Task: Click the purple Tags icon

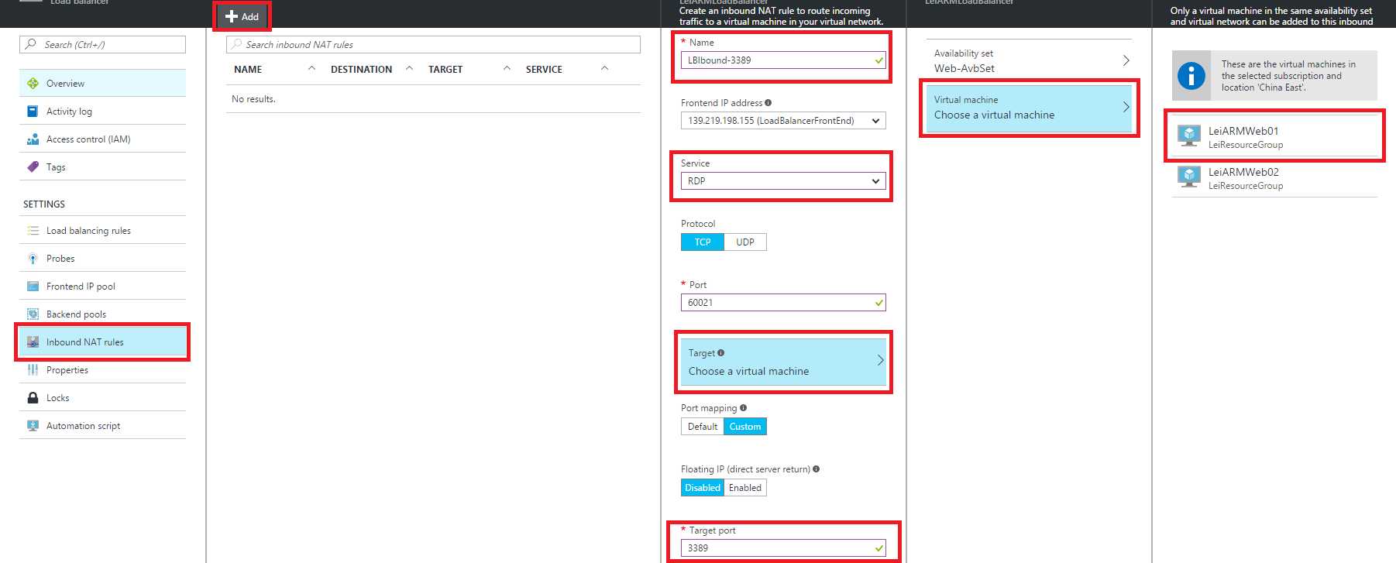Action: (x=33, y=166)
